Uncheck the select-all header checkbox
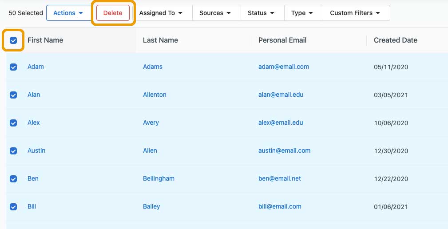The height and width of the screenshot is (229, 448). (x=13, y=40)
